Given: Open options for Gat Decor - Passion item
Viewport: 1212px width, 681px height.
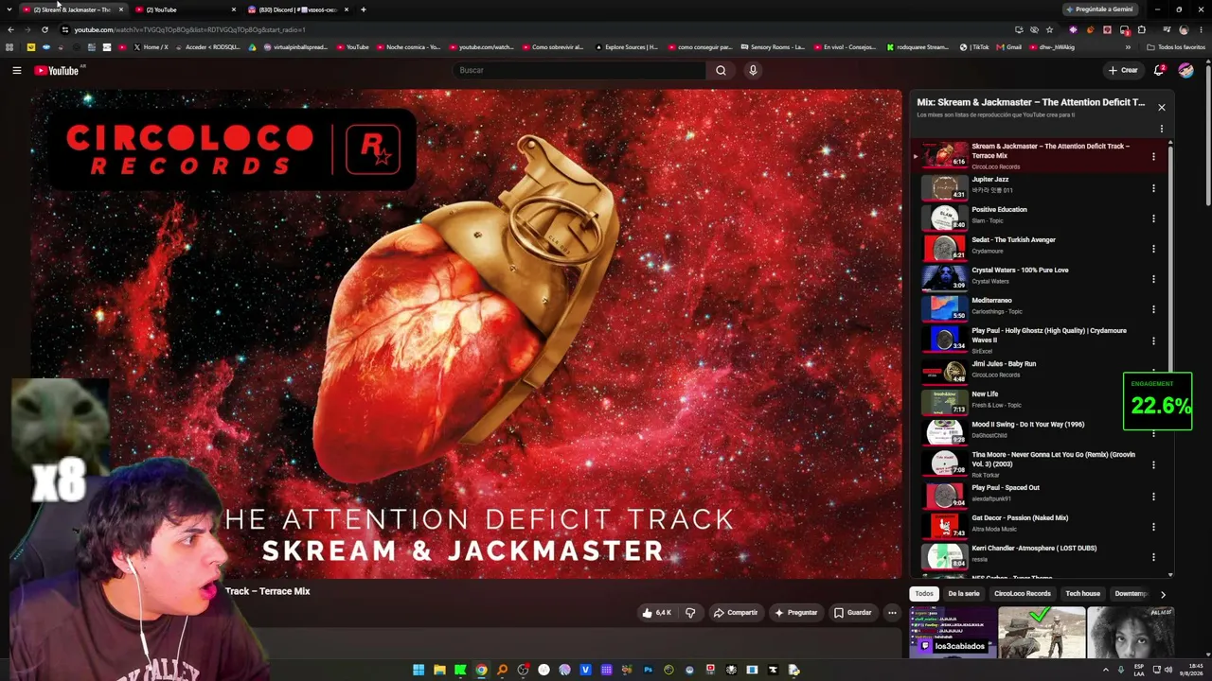Looking at the screenshot, I should click(1153, 527).
